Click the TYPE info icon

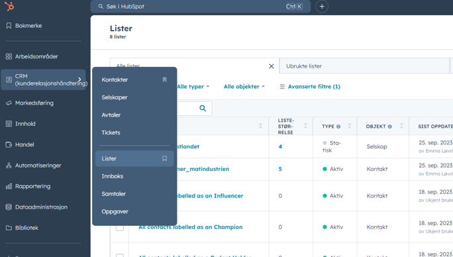point(338,127)
